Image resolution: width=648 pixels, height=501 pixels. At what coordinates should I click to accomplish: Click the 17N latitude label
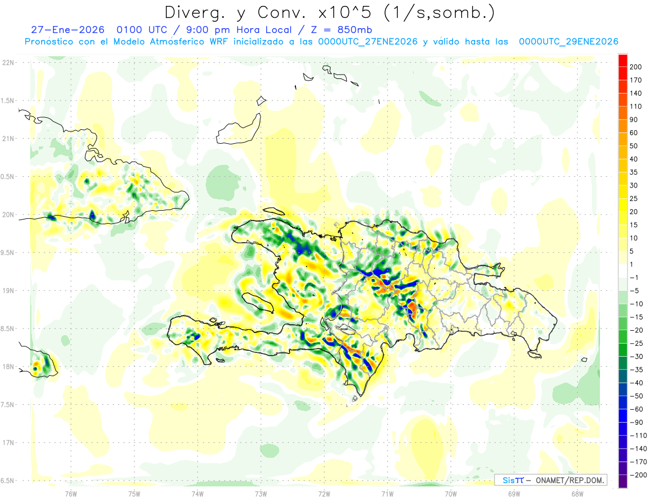pyautogui.click(x=8, y=443)
